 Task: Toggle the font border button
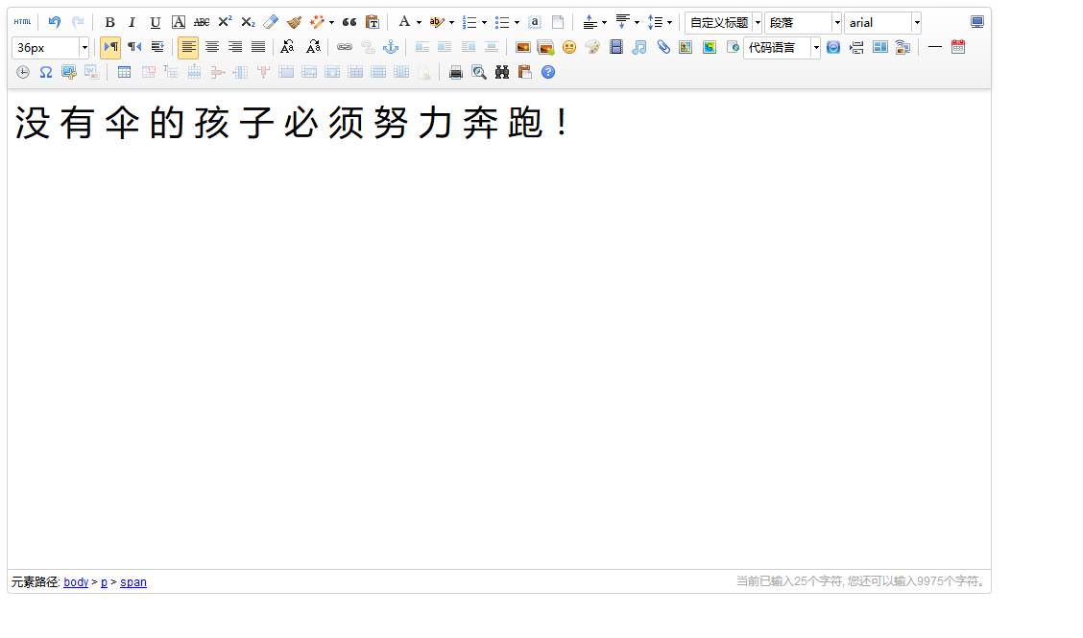[x=179, y=22]
